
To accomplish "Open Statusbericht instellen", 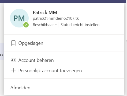I will click(x=80, y=25).
